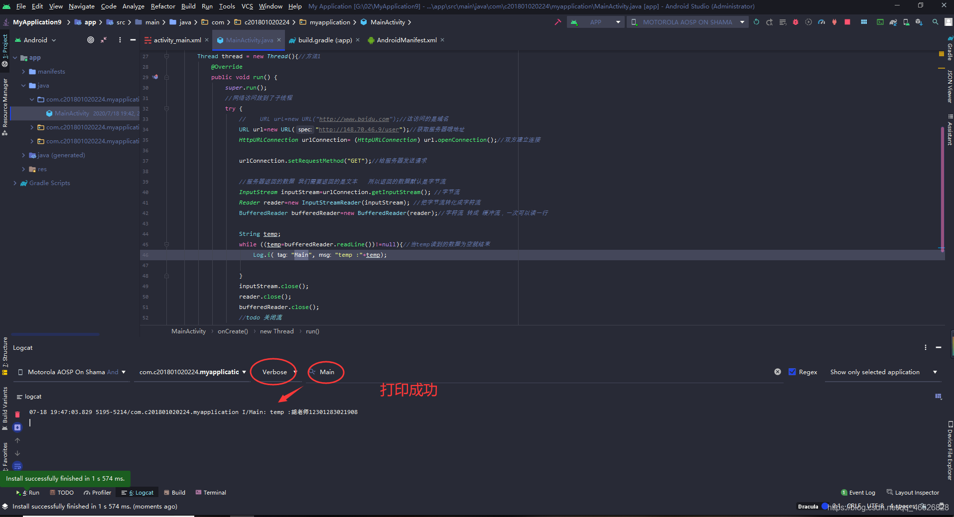Start debugging with the bug icon

(x=796, y=22)
